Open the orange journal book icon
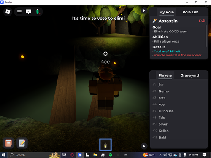 click(x=8, y=143)
